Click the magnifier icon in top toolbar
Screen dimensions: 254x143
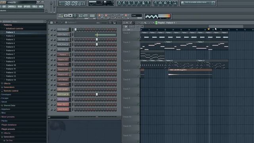tap(139, 3)
